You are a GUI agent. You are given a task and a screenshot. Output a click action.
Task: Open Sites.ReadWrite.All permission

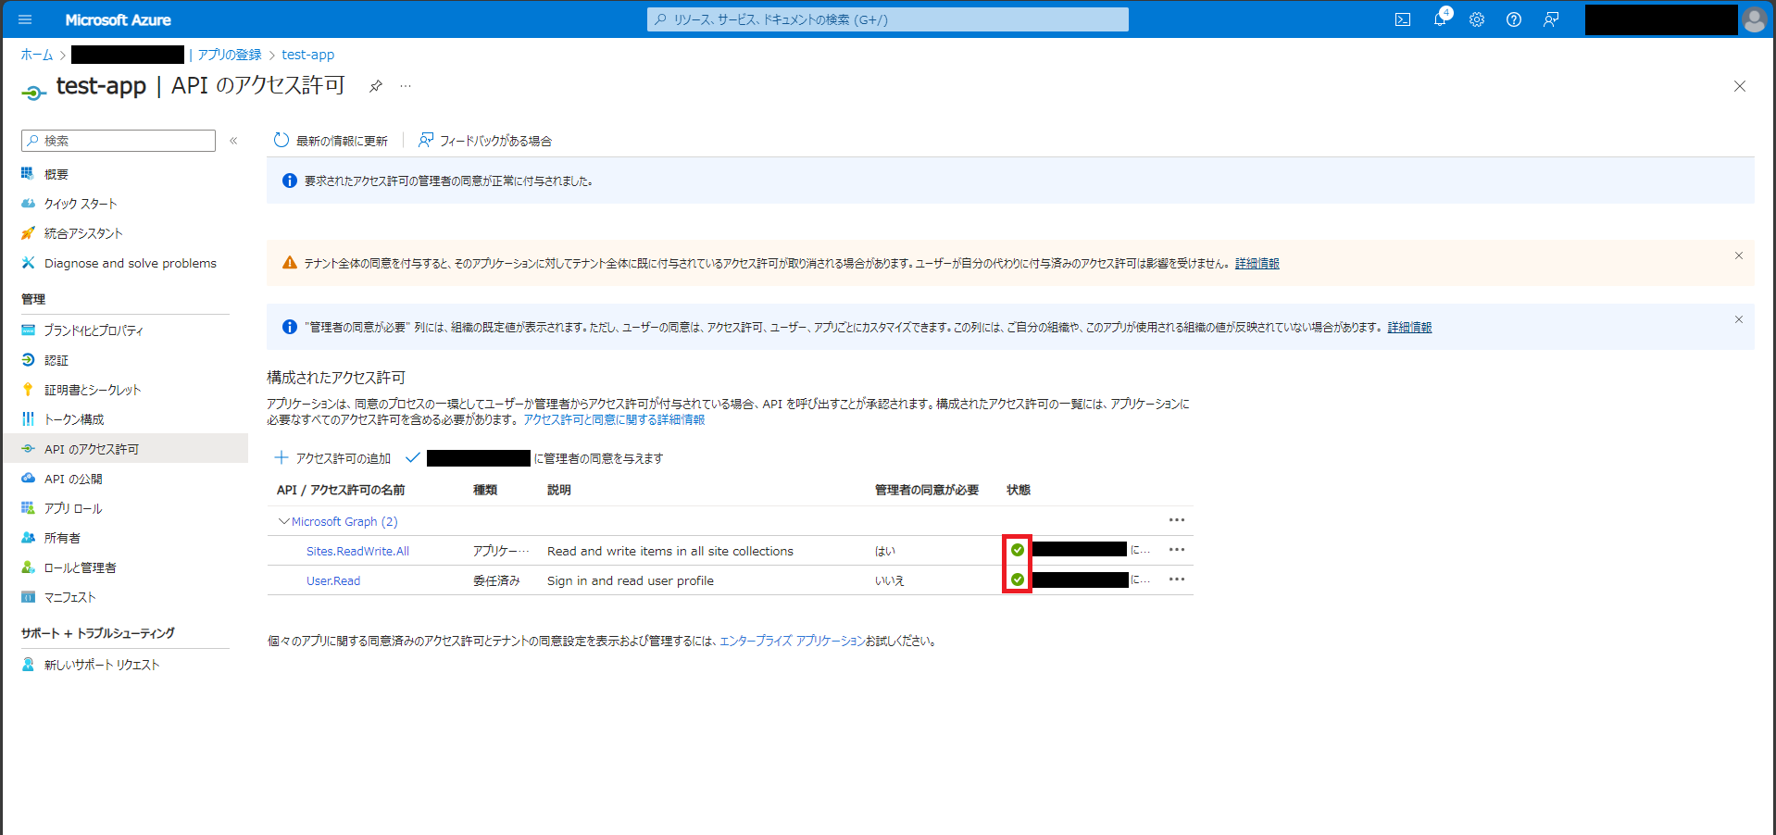tap(357, 551)
